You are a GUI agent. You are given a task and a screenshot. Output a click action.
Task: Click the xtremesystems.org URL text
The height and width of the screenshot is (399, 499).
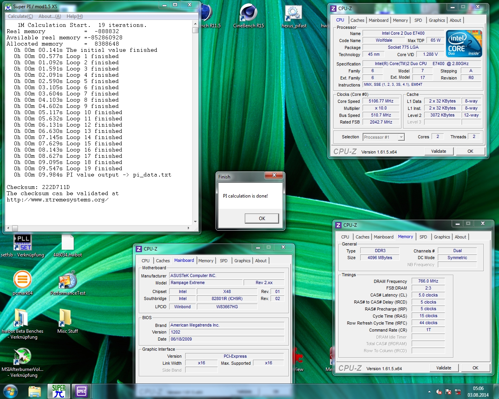click(57, 199)
